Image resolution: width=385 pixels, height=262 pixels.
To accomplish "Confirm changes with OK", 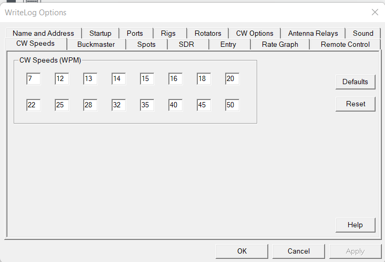I will (242, 251).
